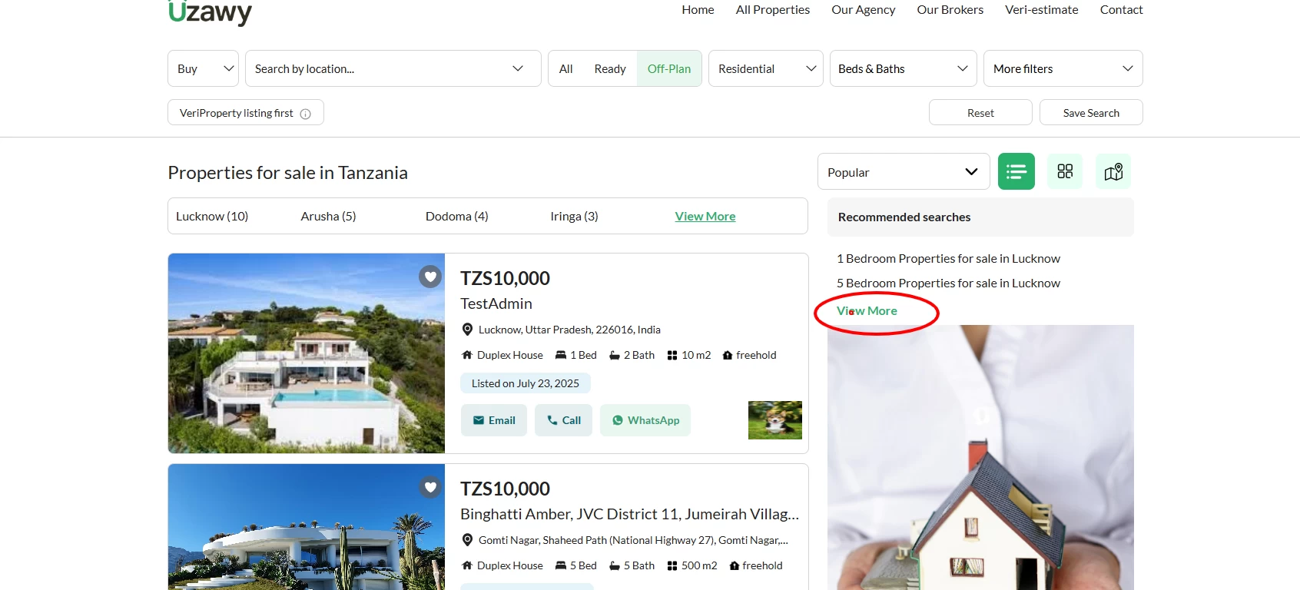Open agent avatar on TestAdmin listing
1300x590 pixels.
pyautogui.click(x=774, y=420)
